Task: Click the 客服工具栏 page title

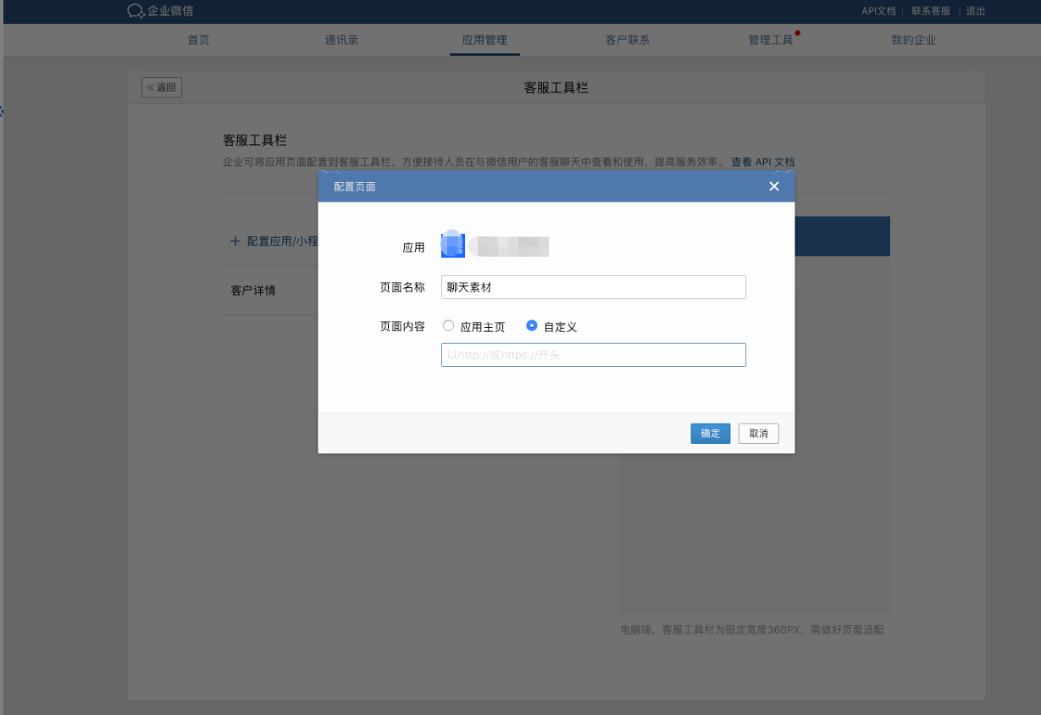Action: coord(556,87)
